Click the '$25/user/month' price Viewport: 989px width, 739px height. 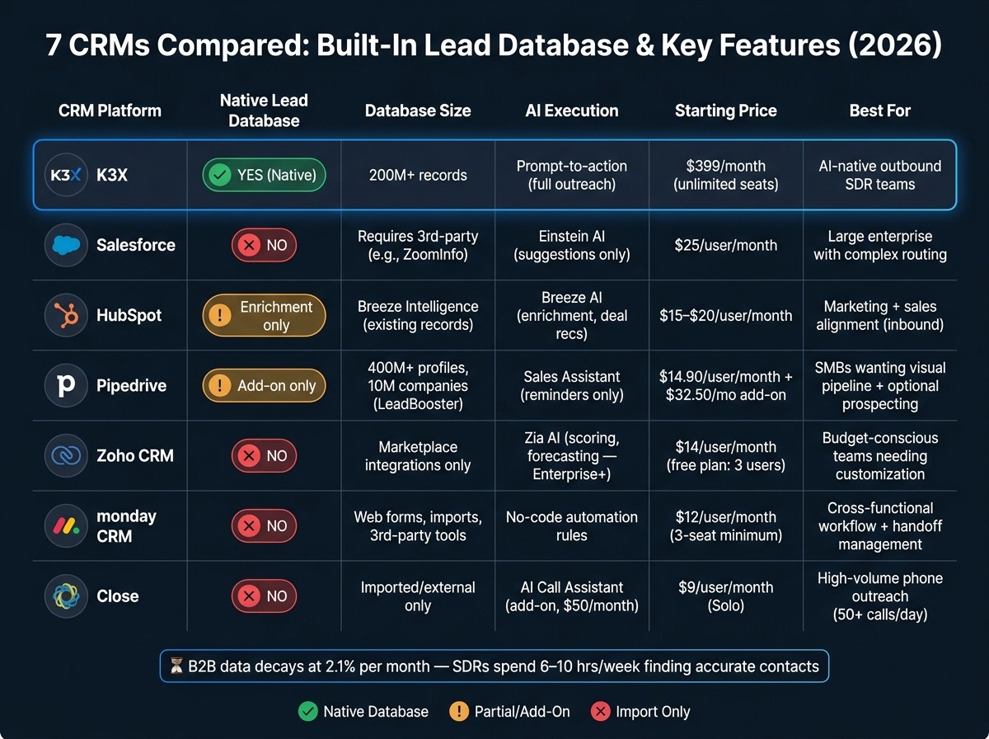click(726, 245)
